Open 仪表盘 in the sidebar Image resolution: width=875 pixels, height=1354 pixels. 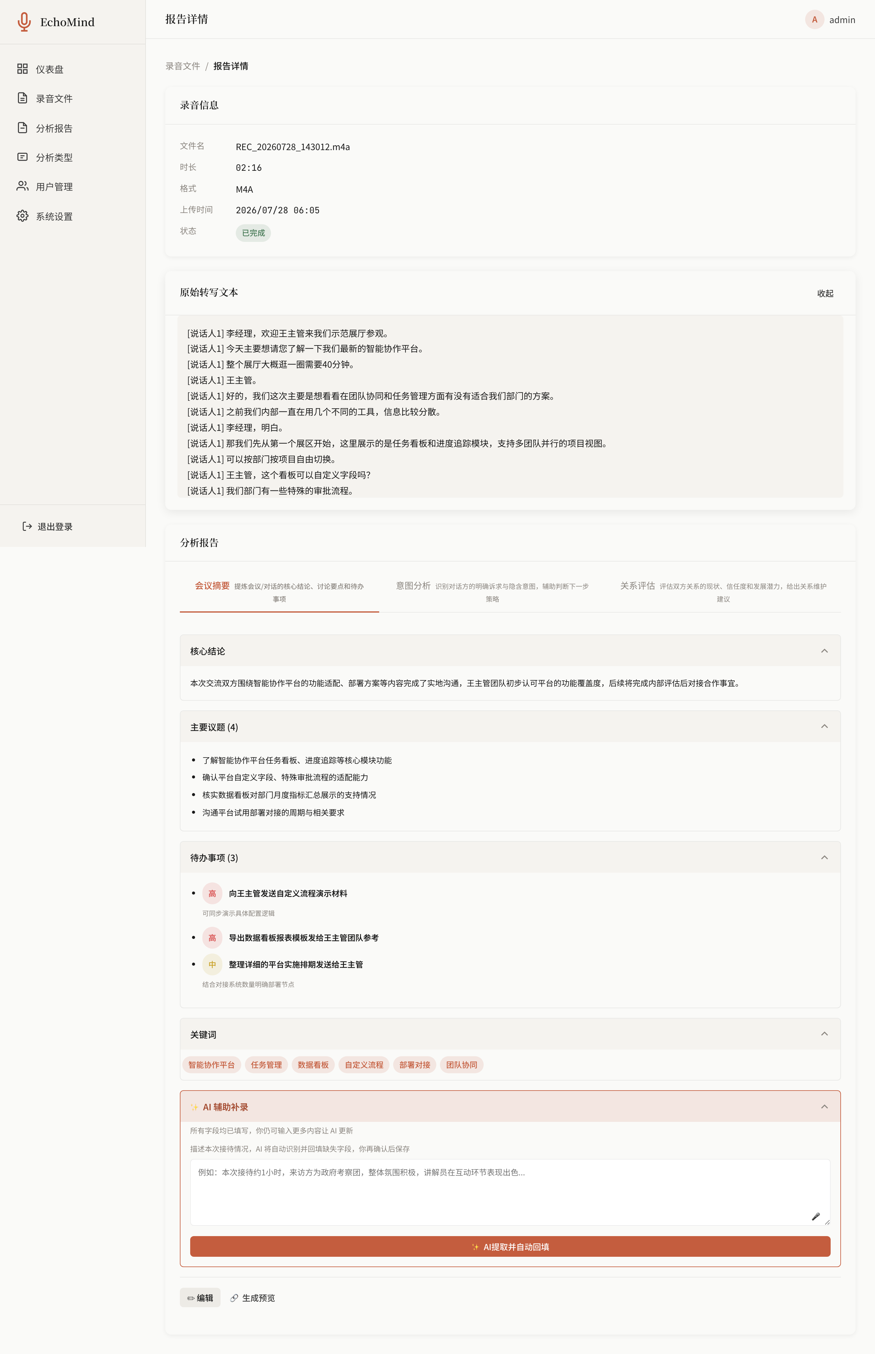pyautogui.click(x=73, y=69)
